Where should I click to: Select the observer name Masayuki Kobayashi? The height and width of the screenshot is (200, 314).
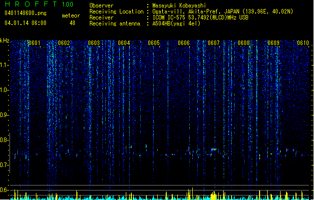click(x=179, y=5)
